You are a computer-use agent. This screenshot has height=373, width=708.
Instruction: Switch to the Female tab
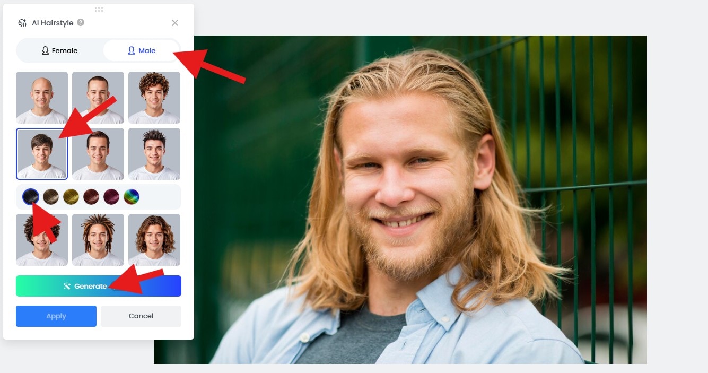coord(59,50)
